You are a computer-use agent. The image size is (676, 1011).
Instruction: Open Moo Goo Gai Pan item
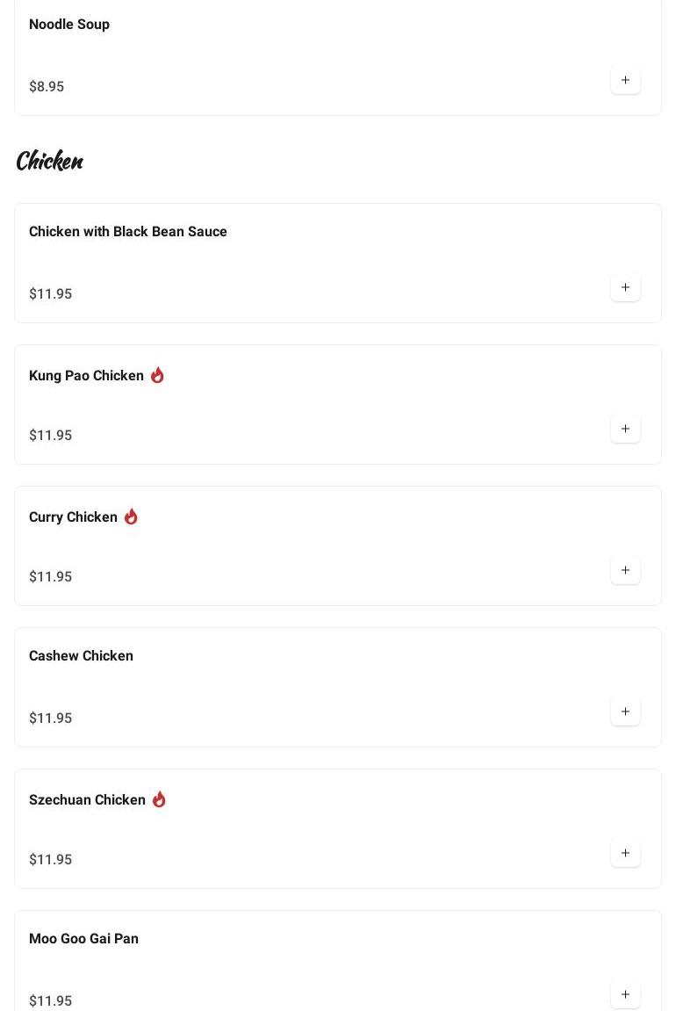coord(83,939)
